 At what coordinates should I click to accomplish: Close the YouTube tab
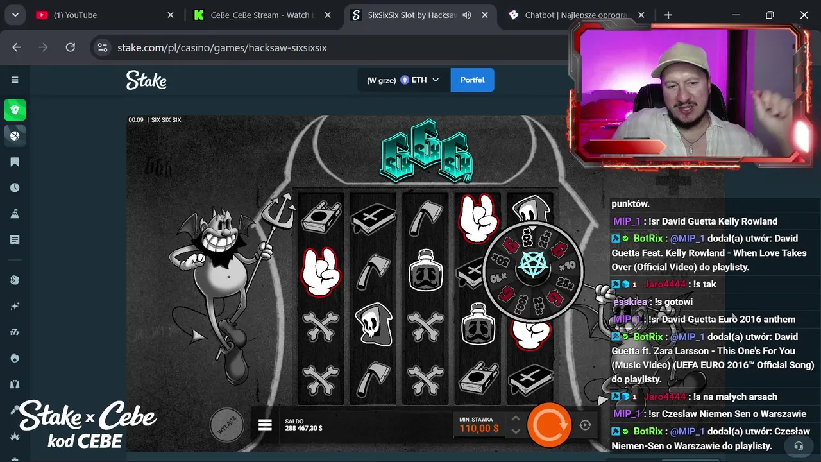pyautogui.click(x=171, y=15)
